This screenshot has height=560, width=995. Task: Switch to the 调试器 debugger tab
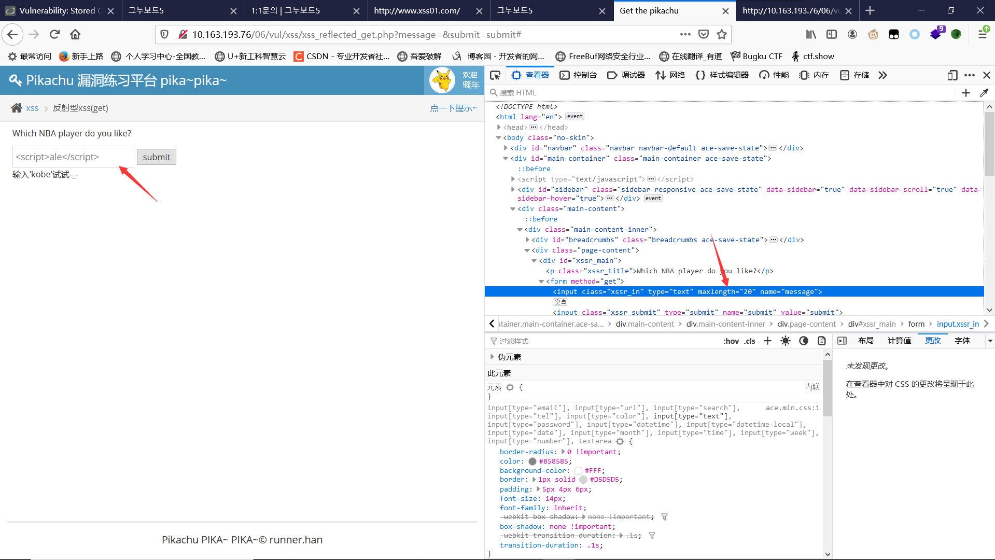(x=626, y=75)
